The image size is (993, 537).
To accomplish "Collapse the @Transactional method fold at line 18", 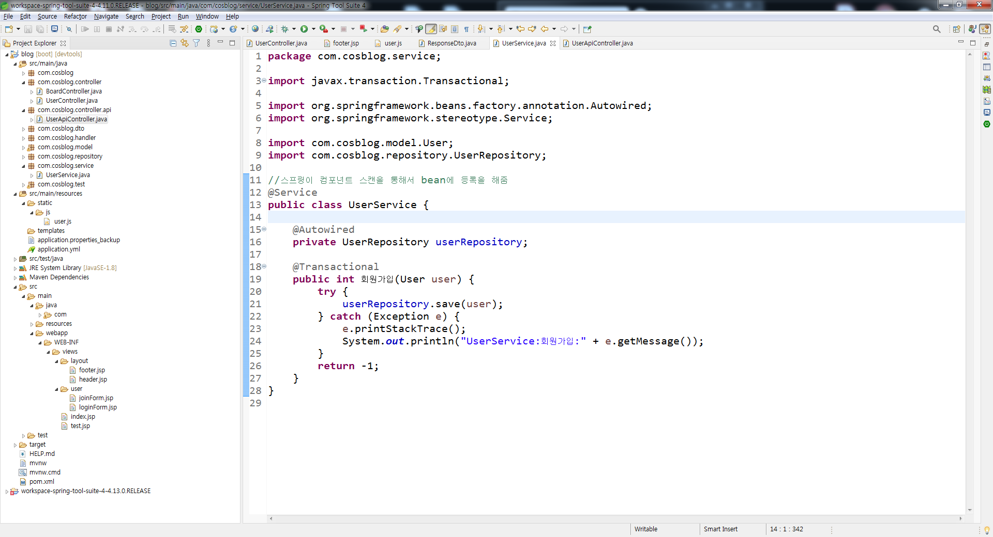I will (264, 266).
